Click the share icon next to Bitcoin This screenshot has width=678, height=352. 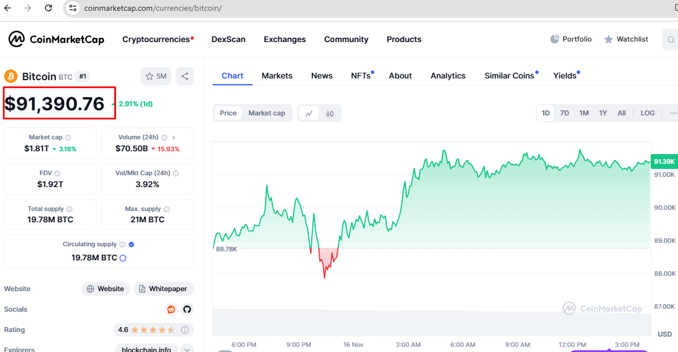(185, 76)
